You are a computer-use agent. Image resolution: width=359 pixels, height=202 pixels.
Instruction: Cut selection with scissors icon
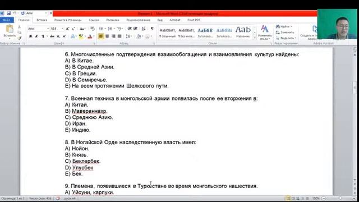coord(20,27)
